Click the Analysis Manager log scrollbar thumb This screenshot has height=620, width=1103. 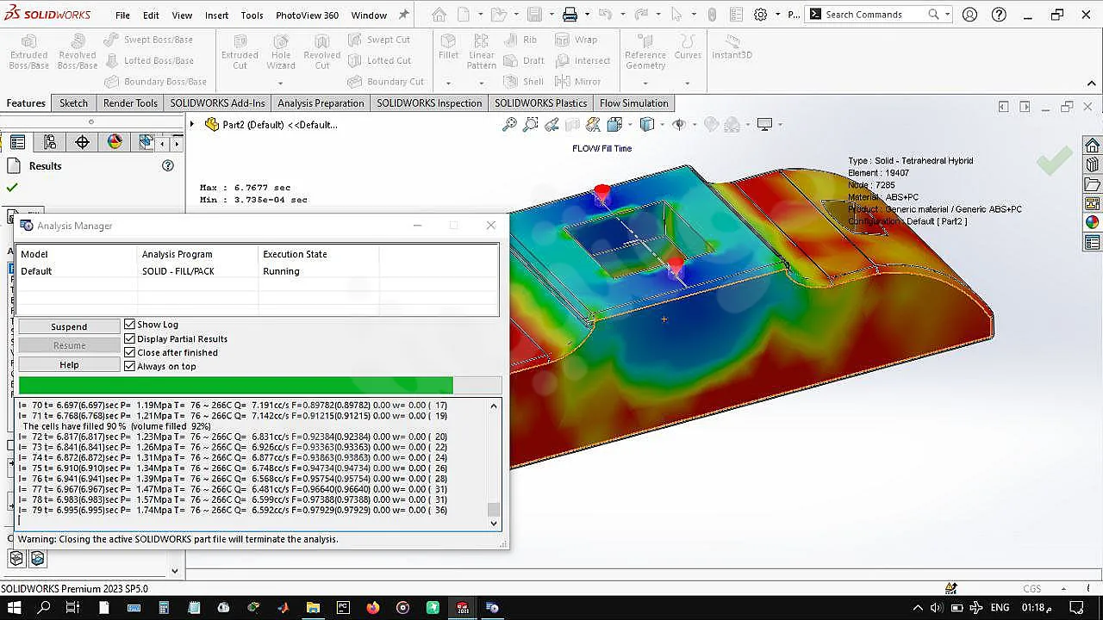click(493, 509)
